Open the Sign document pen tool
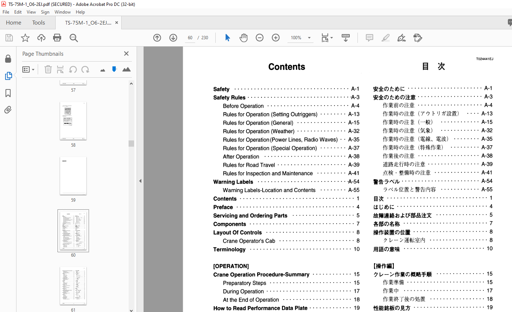This screenshot has height=312, width=512. pyautogui.click(x=402, y=38)
